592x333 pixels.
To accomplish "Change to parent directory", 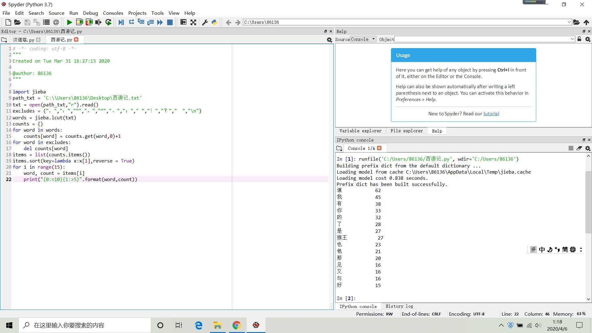I will (x=586, y=22).
